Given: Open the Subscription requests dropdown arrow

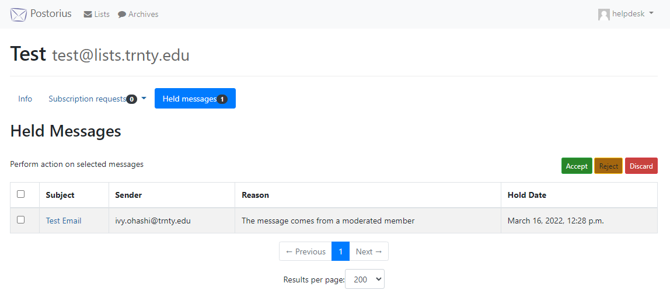Looking at the screenshot, I should tap(144, 98).
